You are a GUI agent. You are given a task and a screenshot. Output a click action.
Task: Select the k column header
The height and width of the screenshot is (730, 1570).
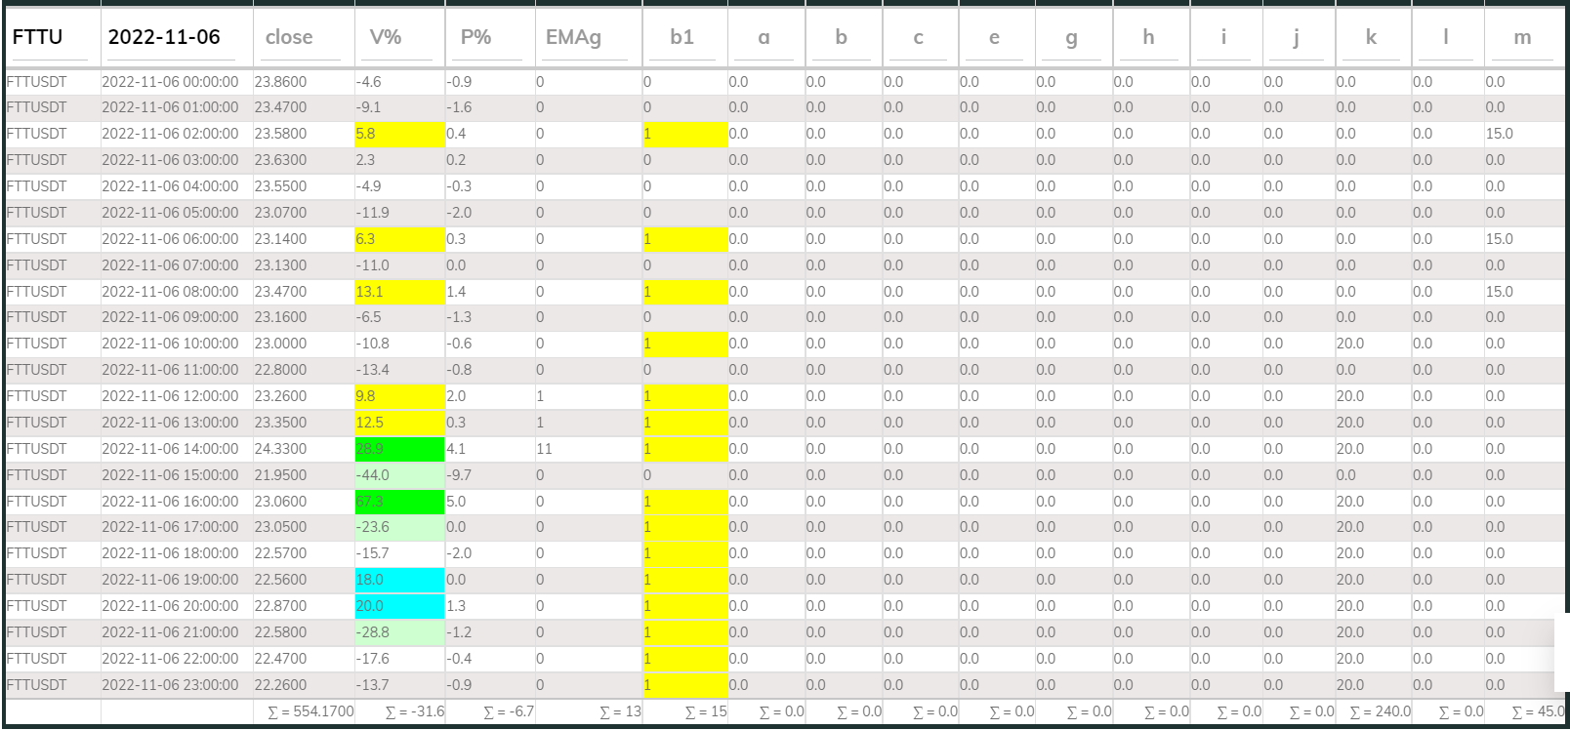point(1371,37)
